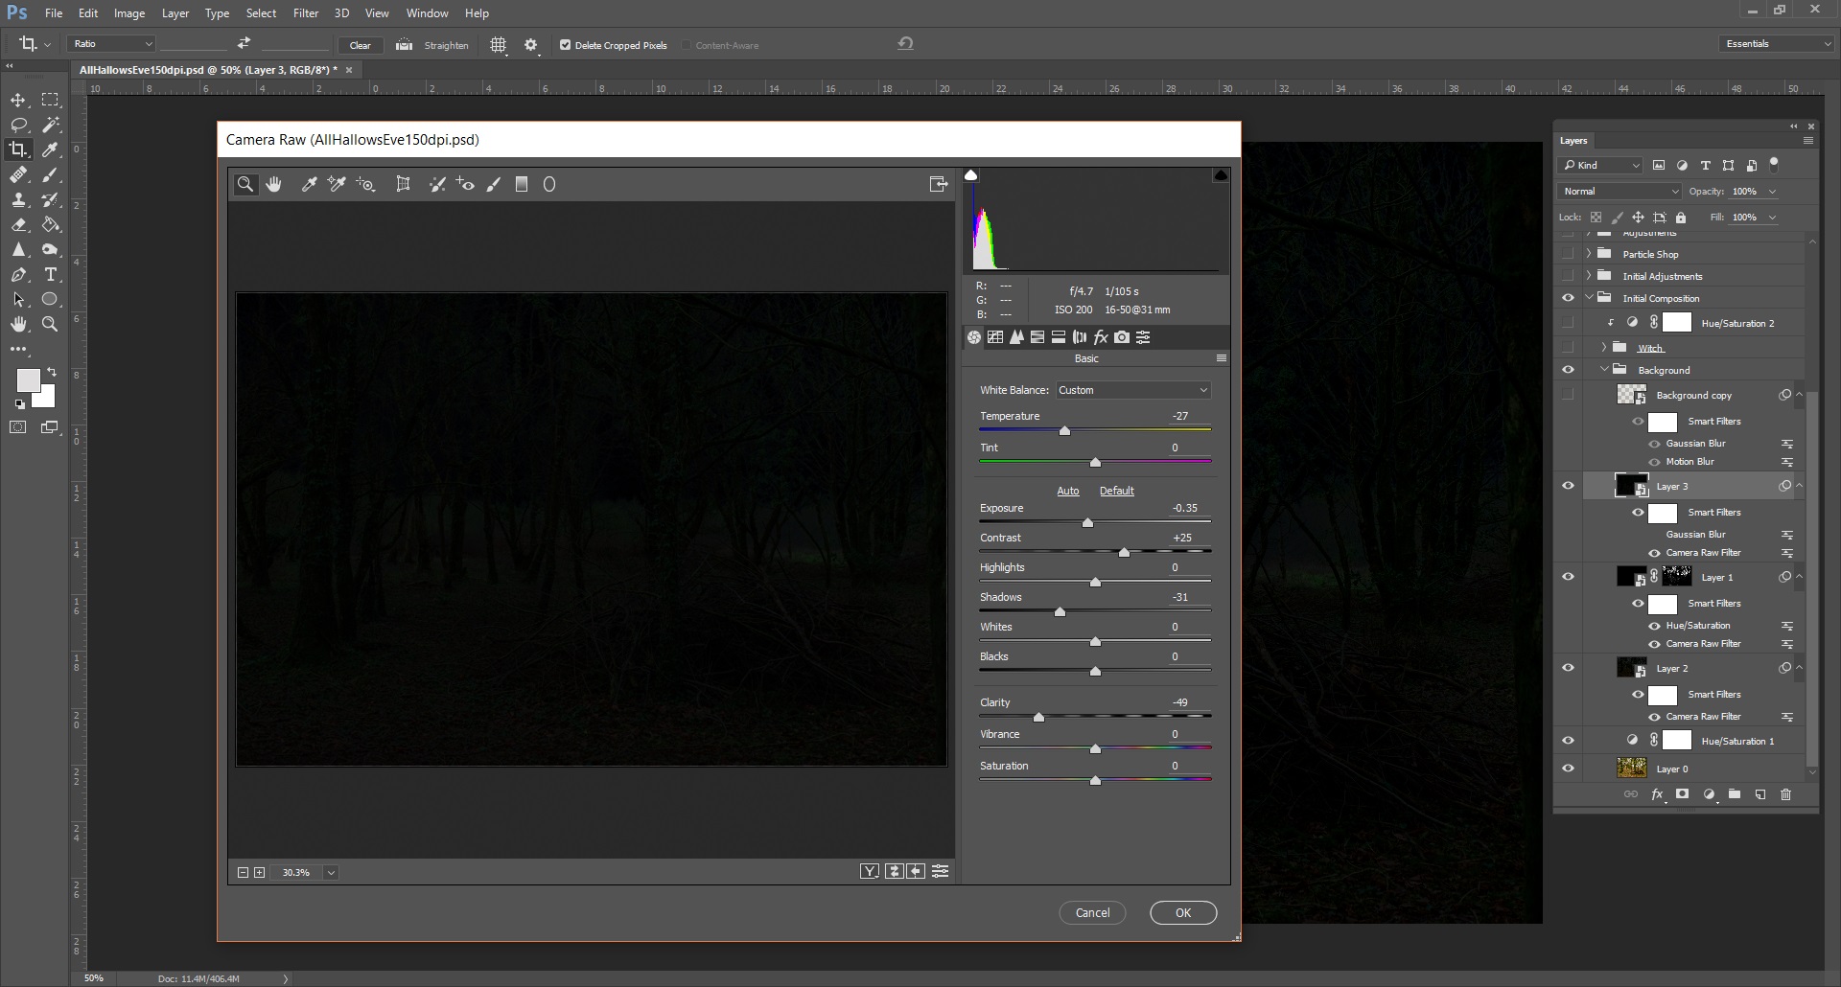Click the Exposure slider handle
The height and width of the screenshot is (987, 1841).
[1087, 523]
